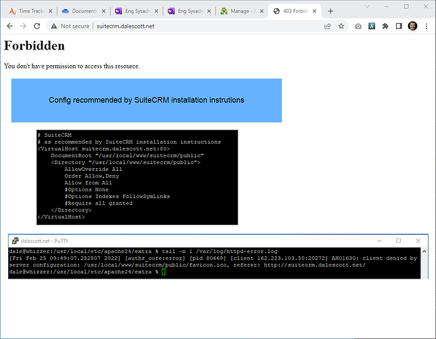Image resolution: width=436 pixels, height=339 pixels.
Task: Click PuTTY scrollbar up arrow
Action: (424, 252)
